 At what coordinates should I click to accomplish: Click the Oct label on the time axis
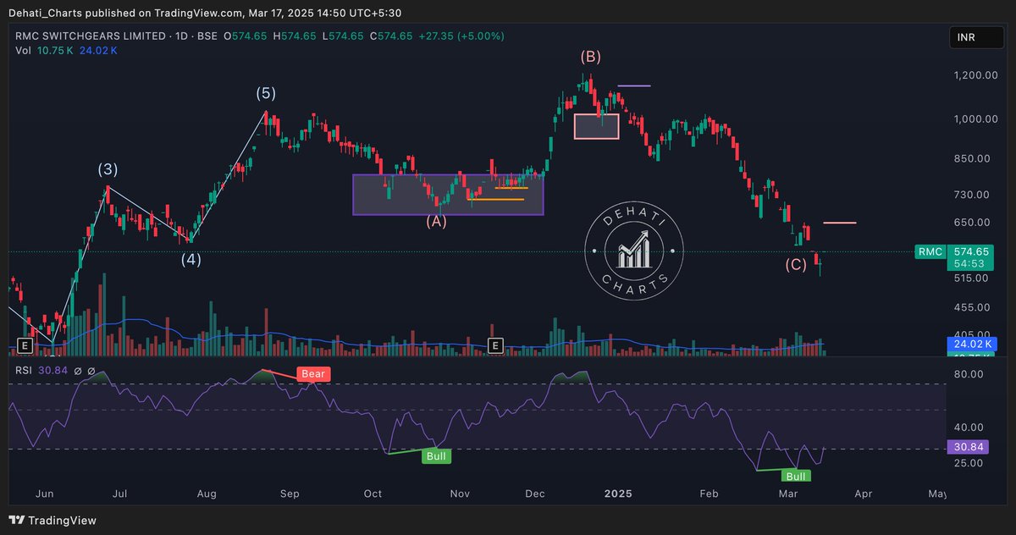373,493
